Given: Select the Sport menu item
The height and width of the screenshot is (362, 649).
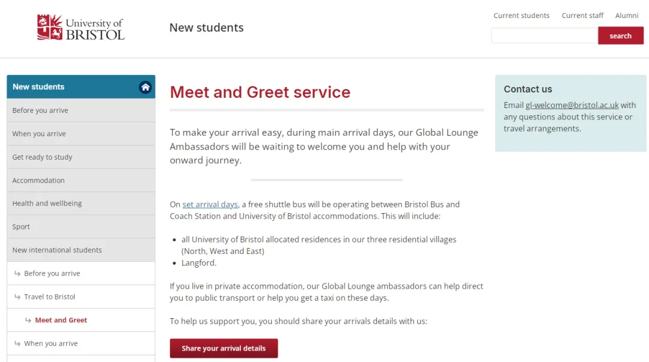Looking at the screenshot, I should click(81, 227).
